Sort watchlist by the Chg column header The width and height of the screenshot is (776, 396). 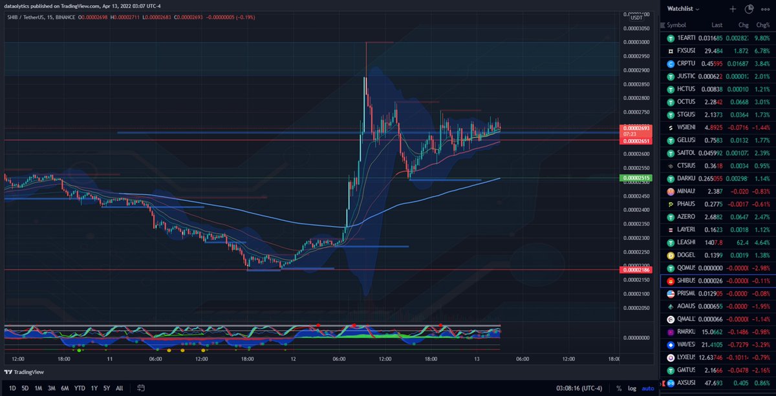click(744, 25)
